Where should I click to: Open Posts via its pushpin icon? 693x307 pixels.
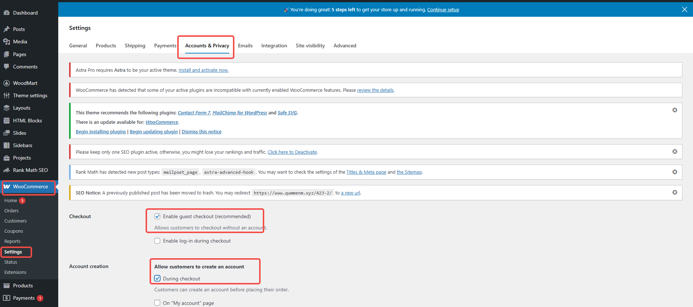pyautogui.click(x=7, y=29)
